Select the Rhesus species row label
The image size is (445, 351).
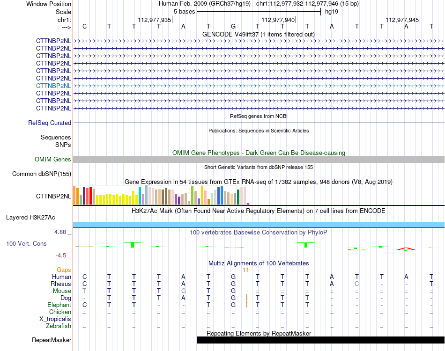tap(61, 284)
